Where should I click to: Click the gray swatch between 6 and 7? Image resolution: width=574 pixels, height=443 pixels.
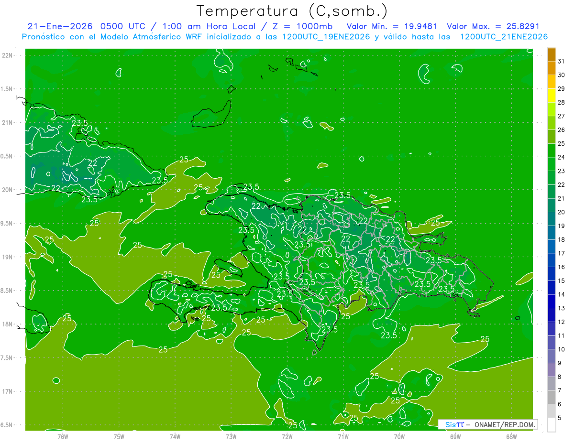click(552, 397)
